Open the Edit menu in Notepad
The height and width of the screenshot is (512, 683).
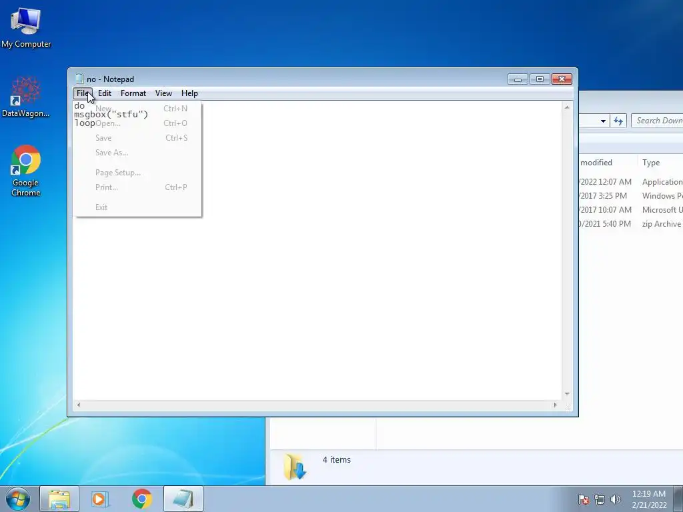105,93
